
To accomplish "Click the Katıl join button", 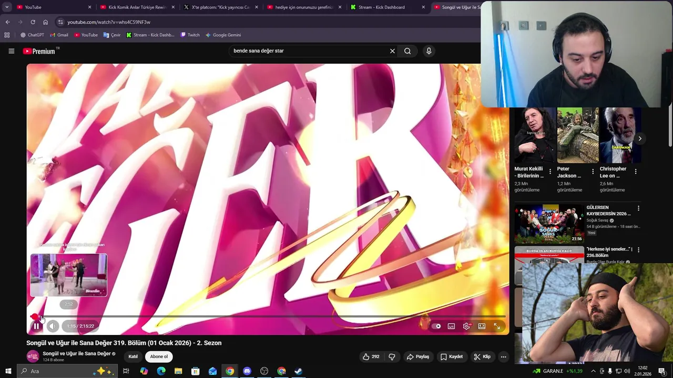I will tap(133, 356).
